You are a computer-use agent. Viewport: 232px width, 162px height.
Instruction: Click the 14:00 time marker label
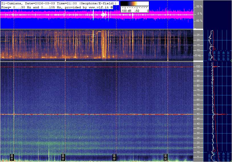pos(12,157)
